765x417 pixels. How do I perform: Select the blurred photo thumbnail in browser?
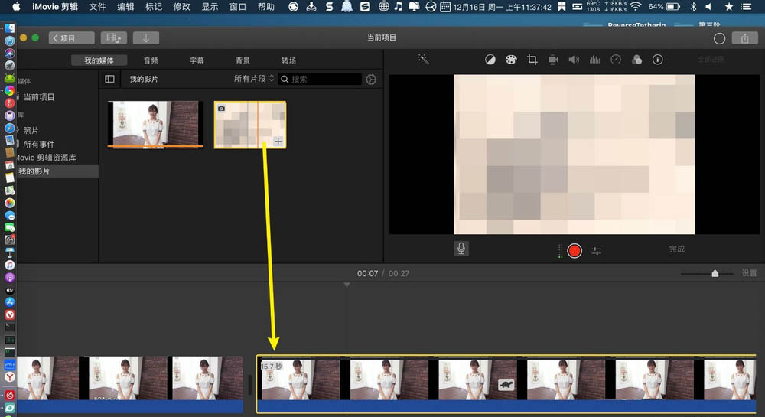pos(250,125)
